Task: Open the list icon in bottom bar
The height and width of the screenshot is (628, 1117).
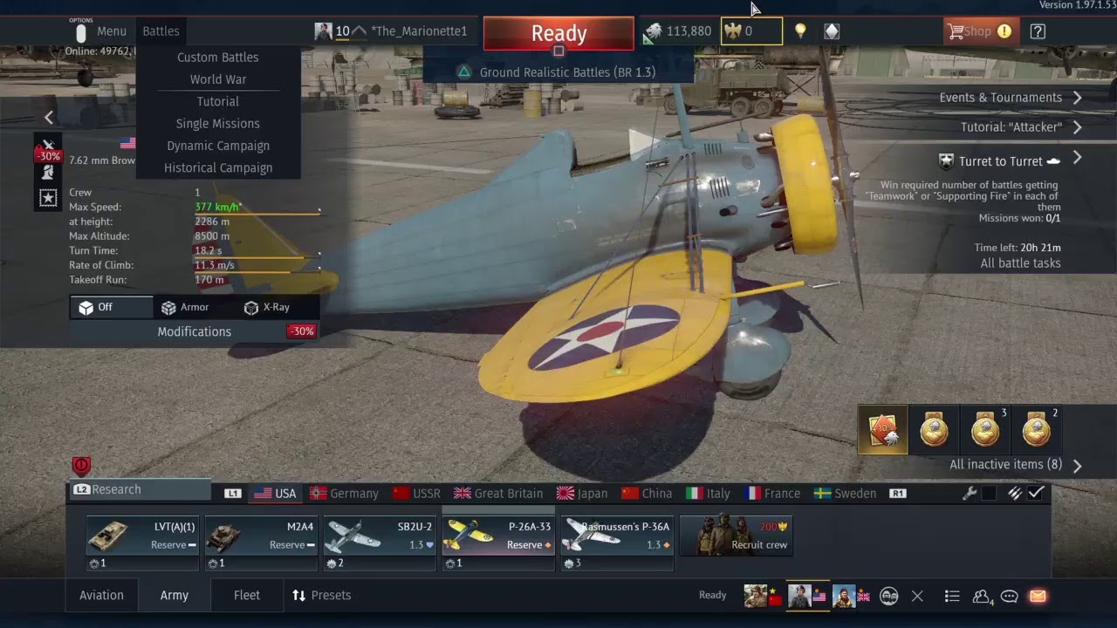Action: (952, 597)
